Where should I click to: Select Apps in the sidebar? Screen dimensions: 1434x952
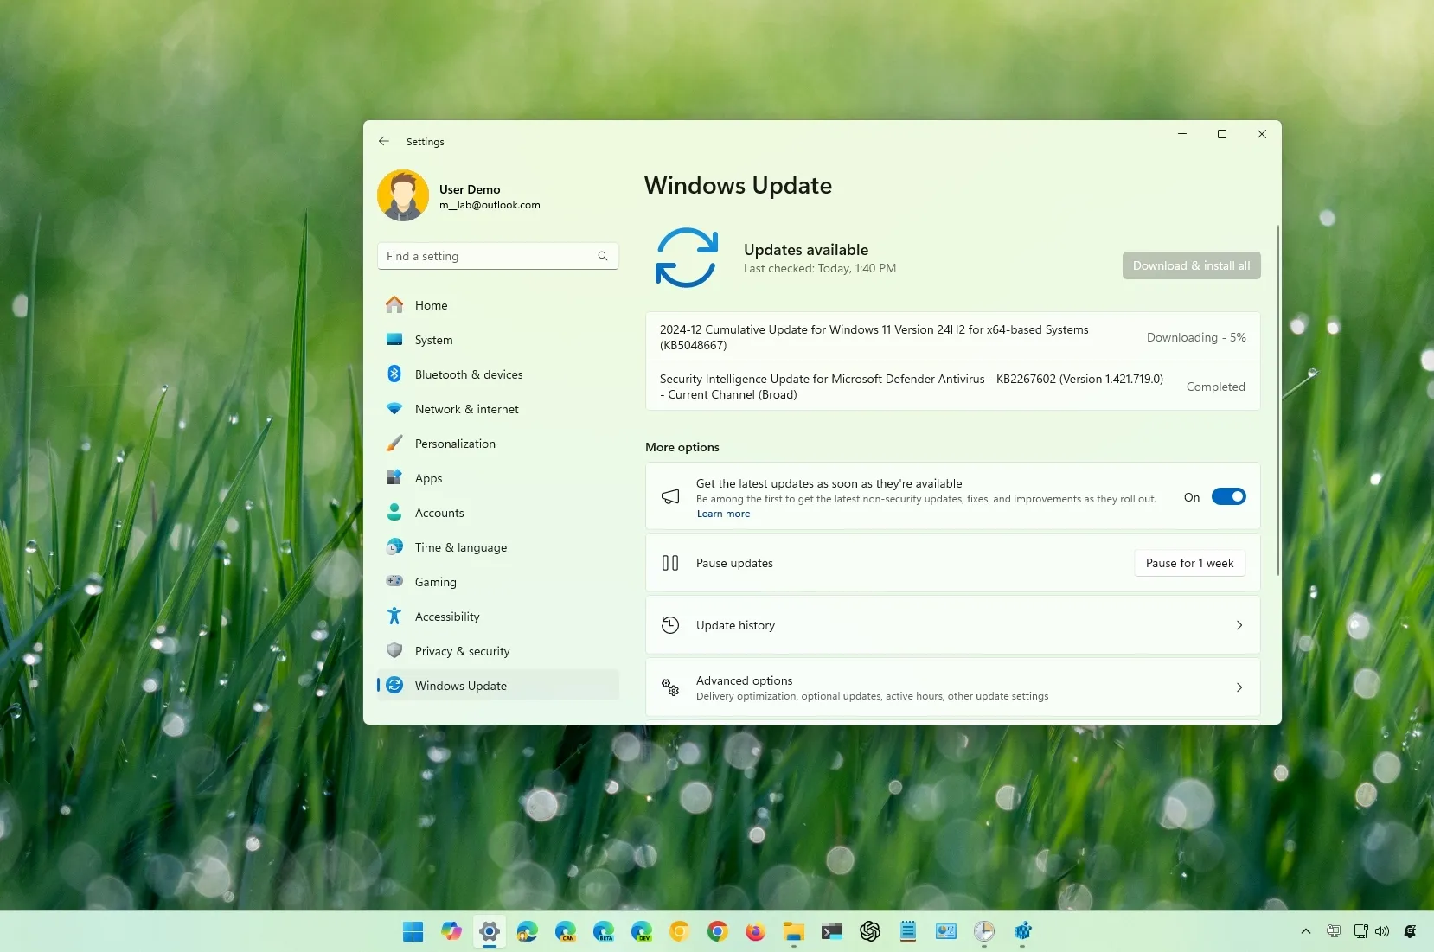(498, 478)
